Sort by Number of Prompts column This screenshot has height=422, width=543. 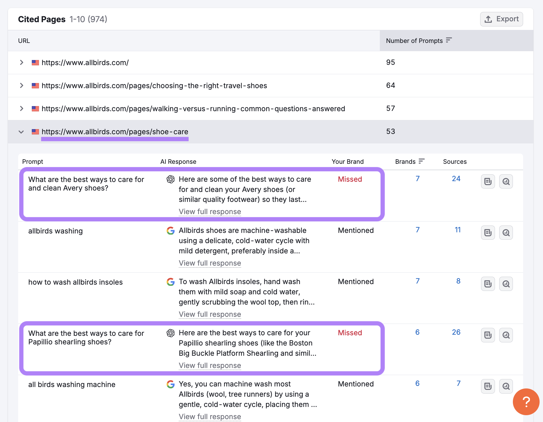(x=449, y=40)
